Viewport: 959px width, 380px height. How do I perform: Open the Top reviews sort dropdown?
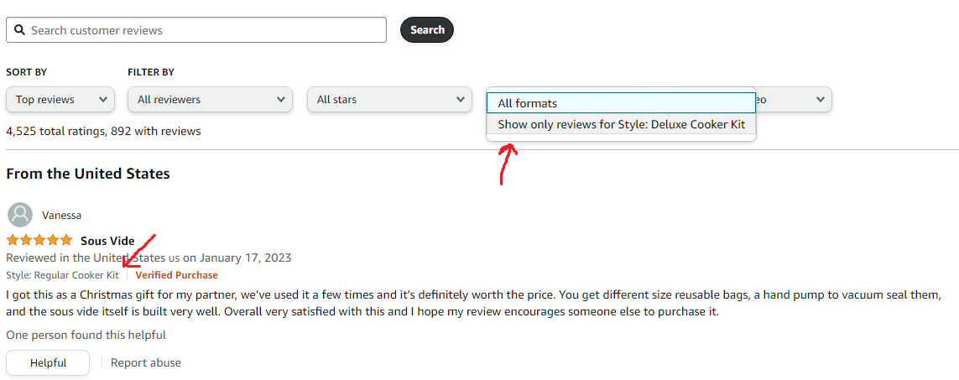point(60,100)
